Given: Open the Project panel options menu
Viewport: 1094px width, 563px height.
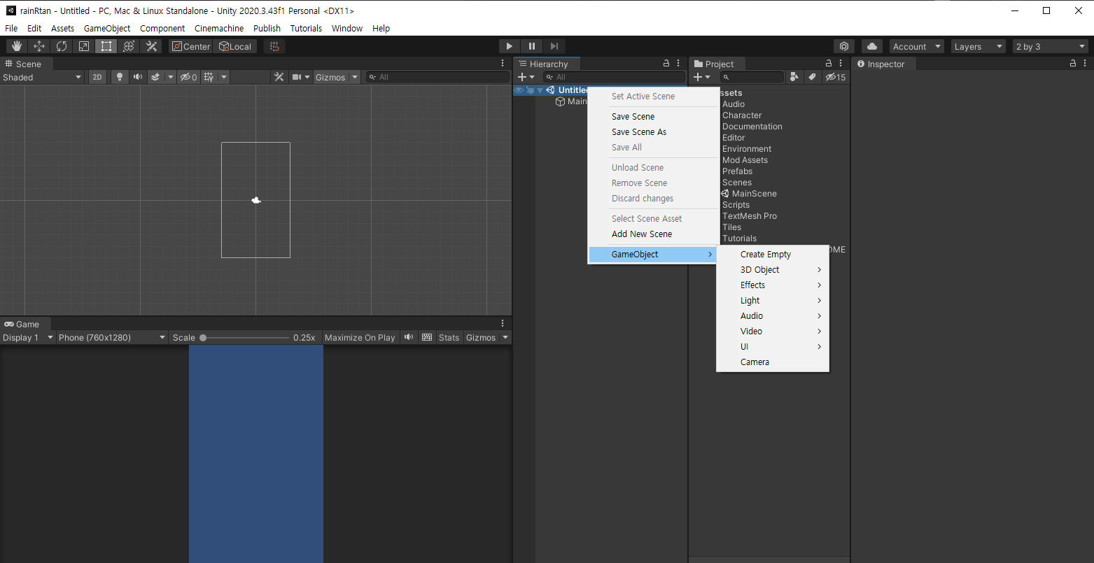Looking at the screenshot, I should click(x=841, y=64).
